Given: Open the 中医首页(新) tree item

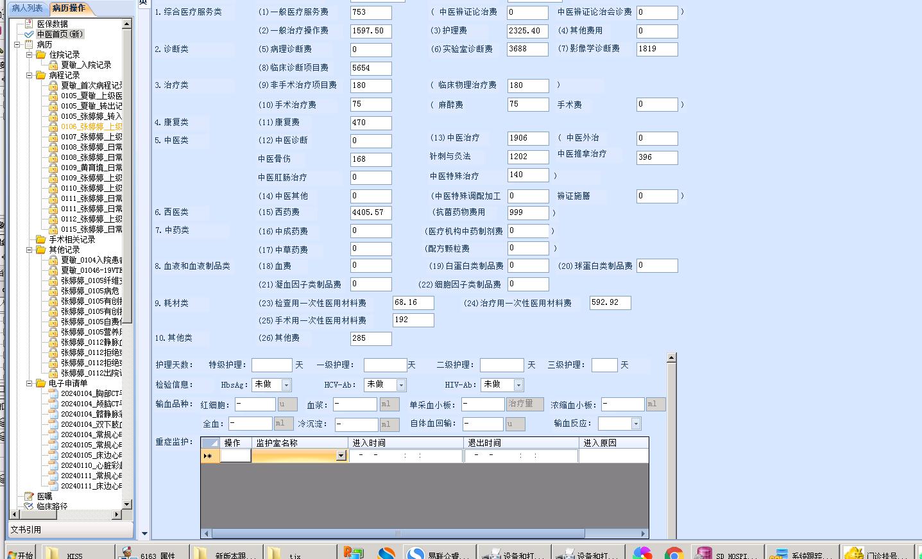Looking at the screenshot, I should pos(60,34).
